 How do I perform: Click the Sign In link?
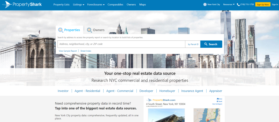(275, 5)
